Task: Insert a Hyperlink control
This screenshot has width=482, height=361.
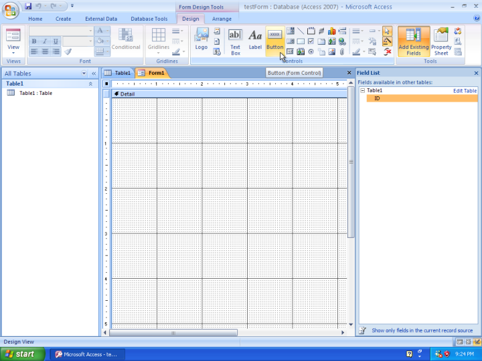Action: [342, 41]
